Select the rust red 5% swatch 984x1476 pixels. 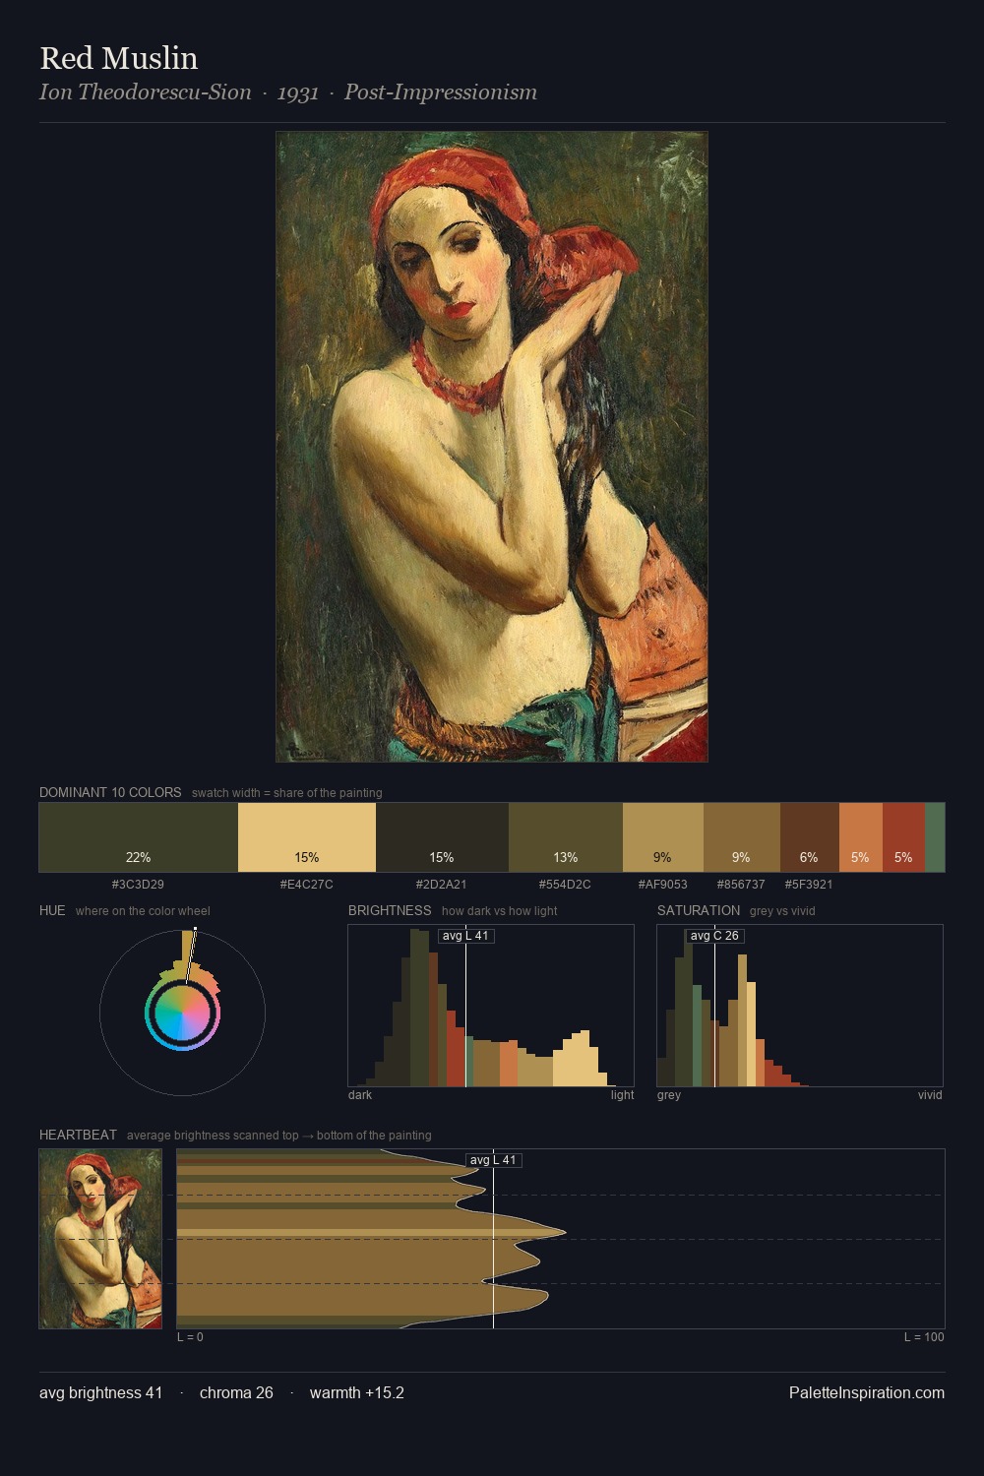coord(903,837)
